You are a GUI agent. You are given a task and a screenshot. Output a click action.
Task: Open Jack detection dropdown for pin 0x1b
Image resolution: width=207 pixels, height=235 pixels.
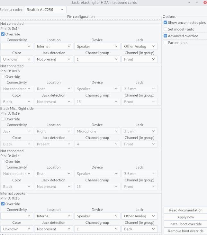tap(54, 229)
